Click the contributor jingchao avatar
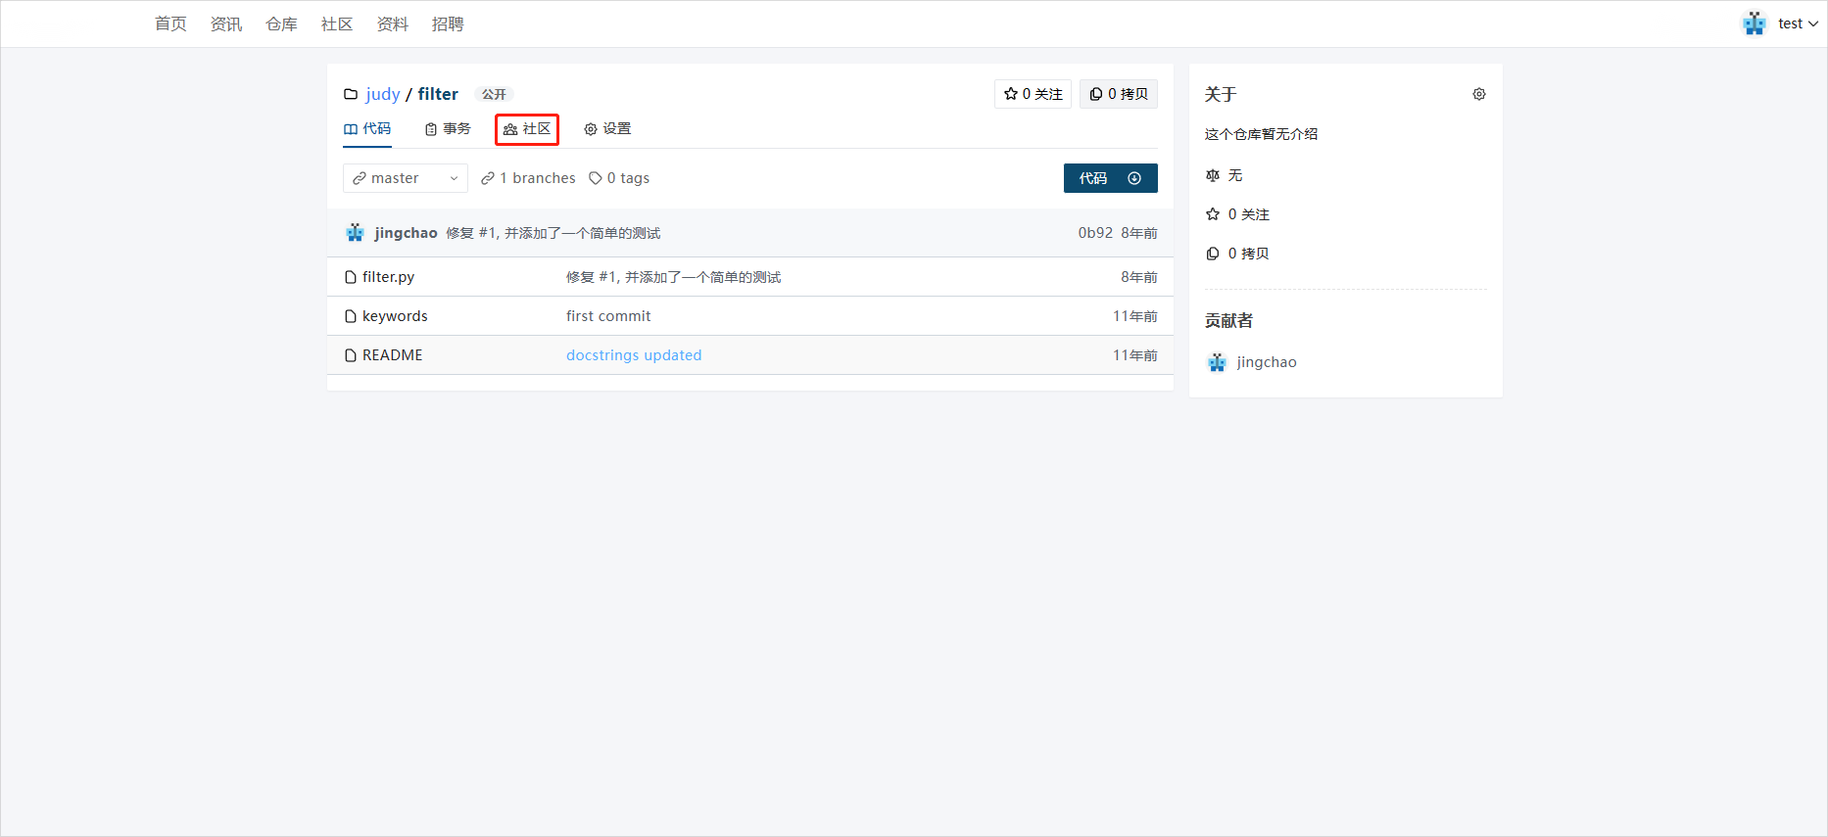This screenshot has height=837, width=1828. pos(1217,362)
